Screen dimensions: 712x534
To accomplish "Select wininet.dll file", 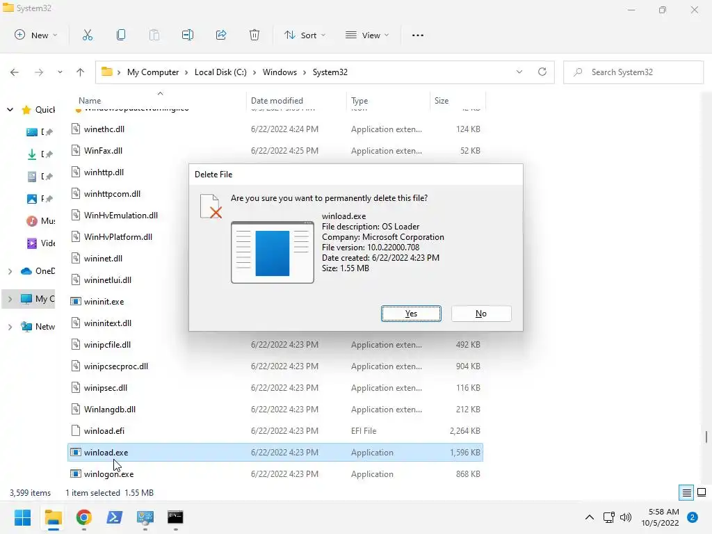I will click(103, 259).
